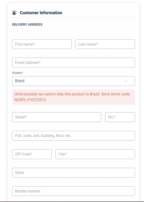Select the City input field
The height and width of the screenshot is (202, 144).
[95, 154]
